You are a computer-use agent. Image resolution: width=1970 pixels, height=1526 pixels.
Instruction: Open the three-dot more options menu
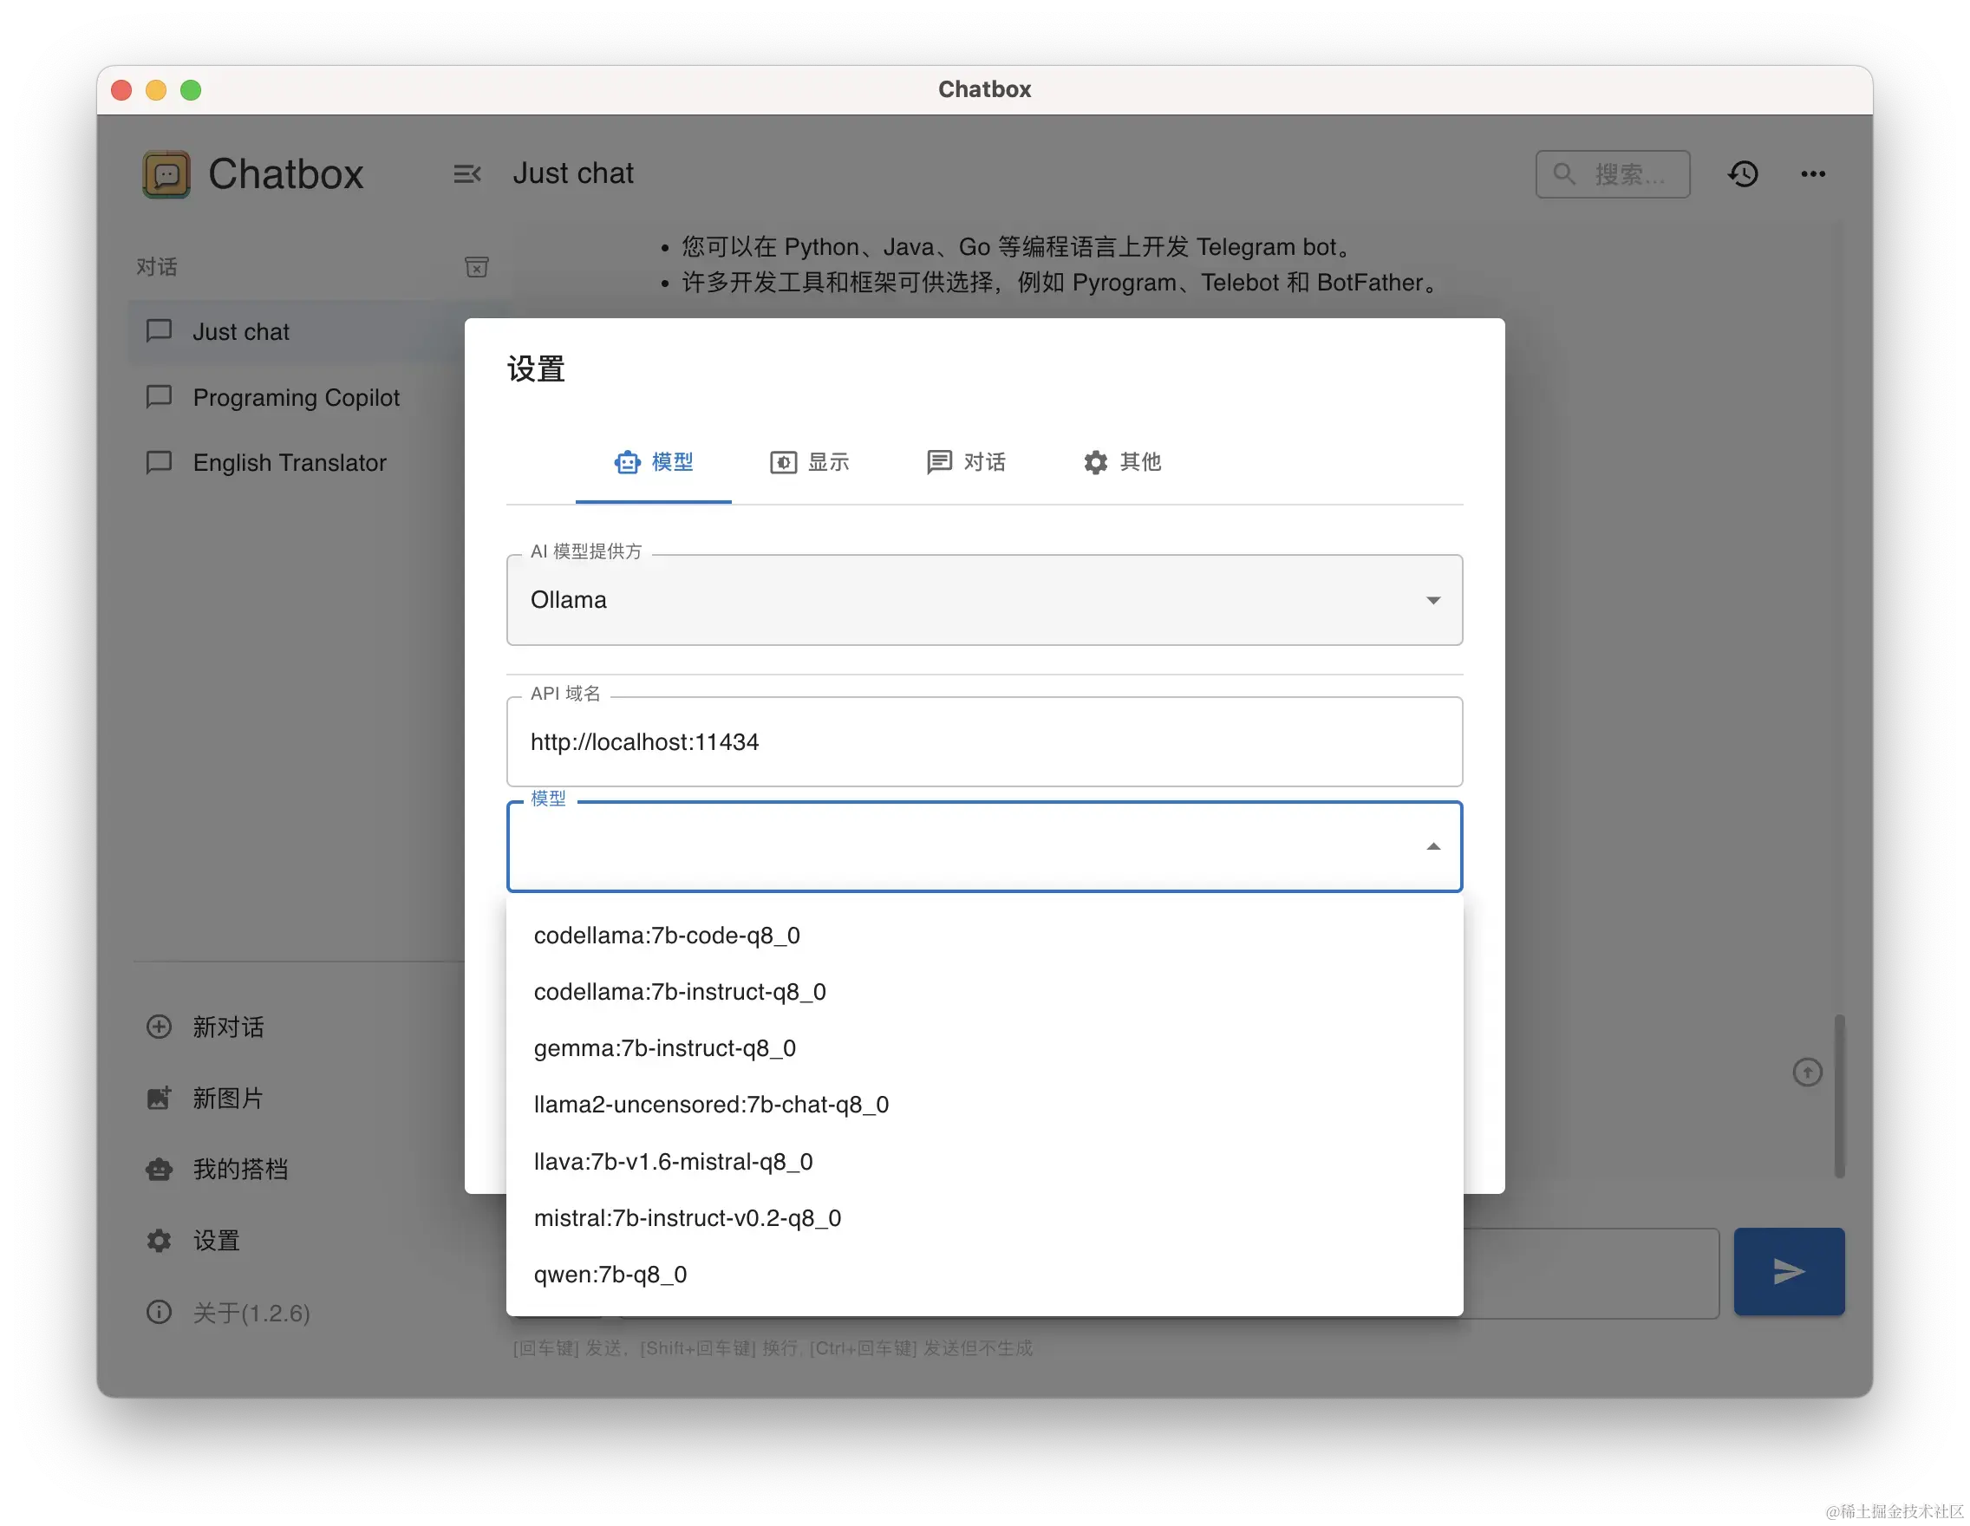[1813, 174]
